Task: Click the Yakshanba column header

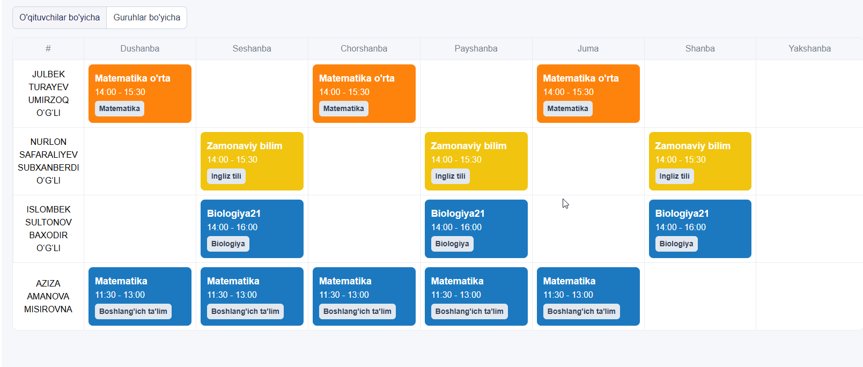Action: [809, 48]
